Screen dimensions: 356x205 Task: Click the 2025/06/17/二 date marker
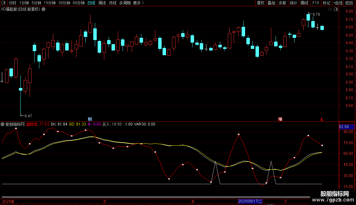[250, 201]
